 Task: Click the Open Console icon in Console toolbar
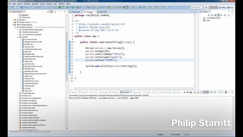click(x=220, y=92)
